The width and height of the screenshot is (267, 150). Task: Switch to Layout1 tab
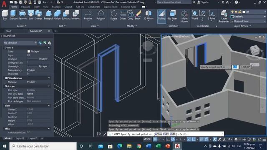click(x=20, y=138)
